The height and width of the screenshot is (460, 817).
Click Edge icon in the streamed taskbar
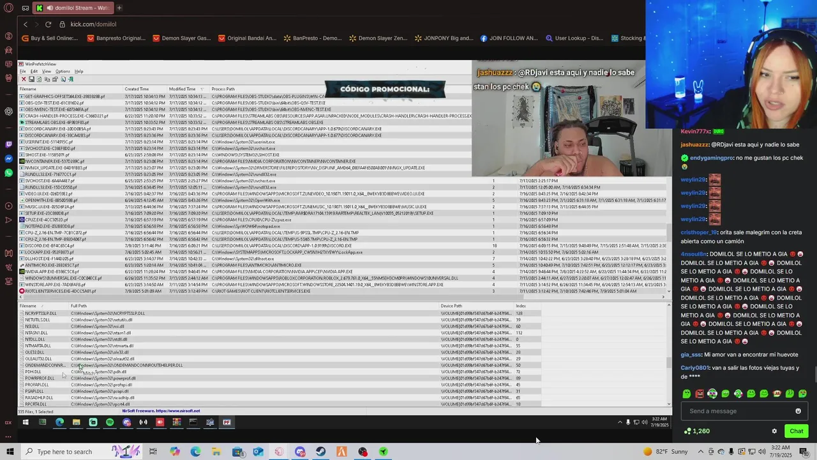click(x=59, y=422)
